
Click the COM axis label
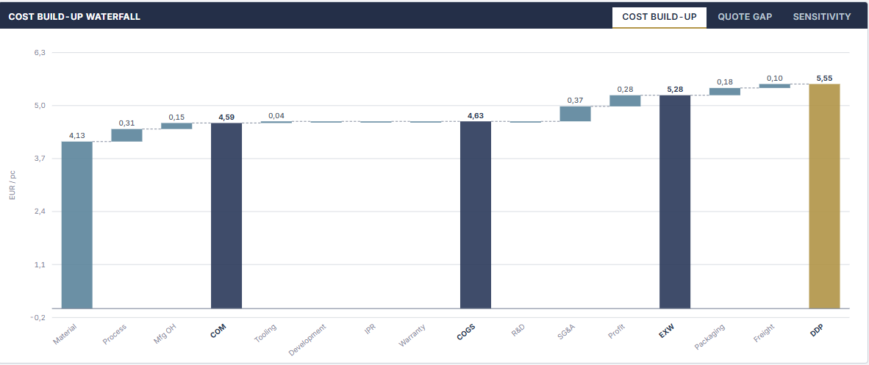(218, 330)
